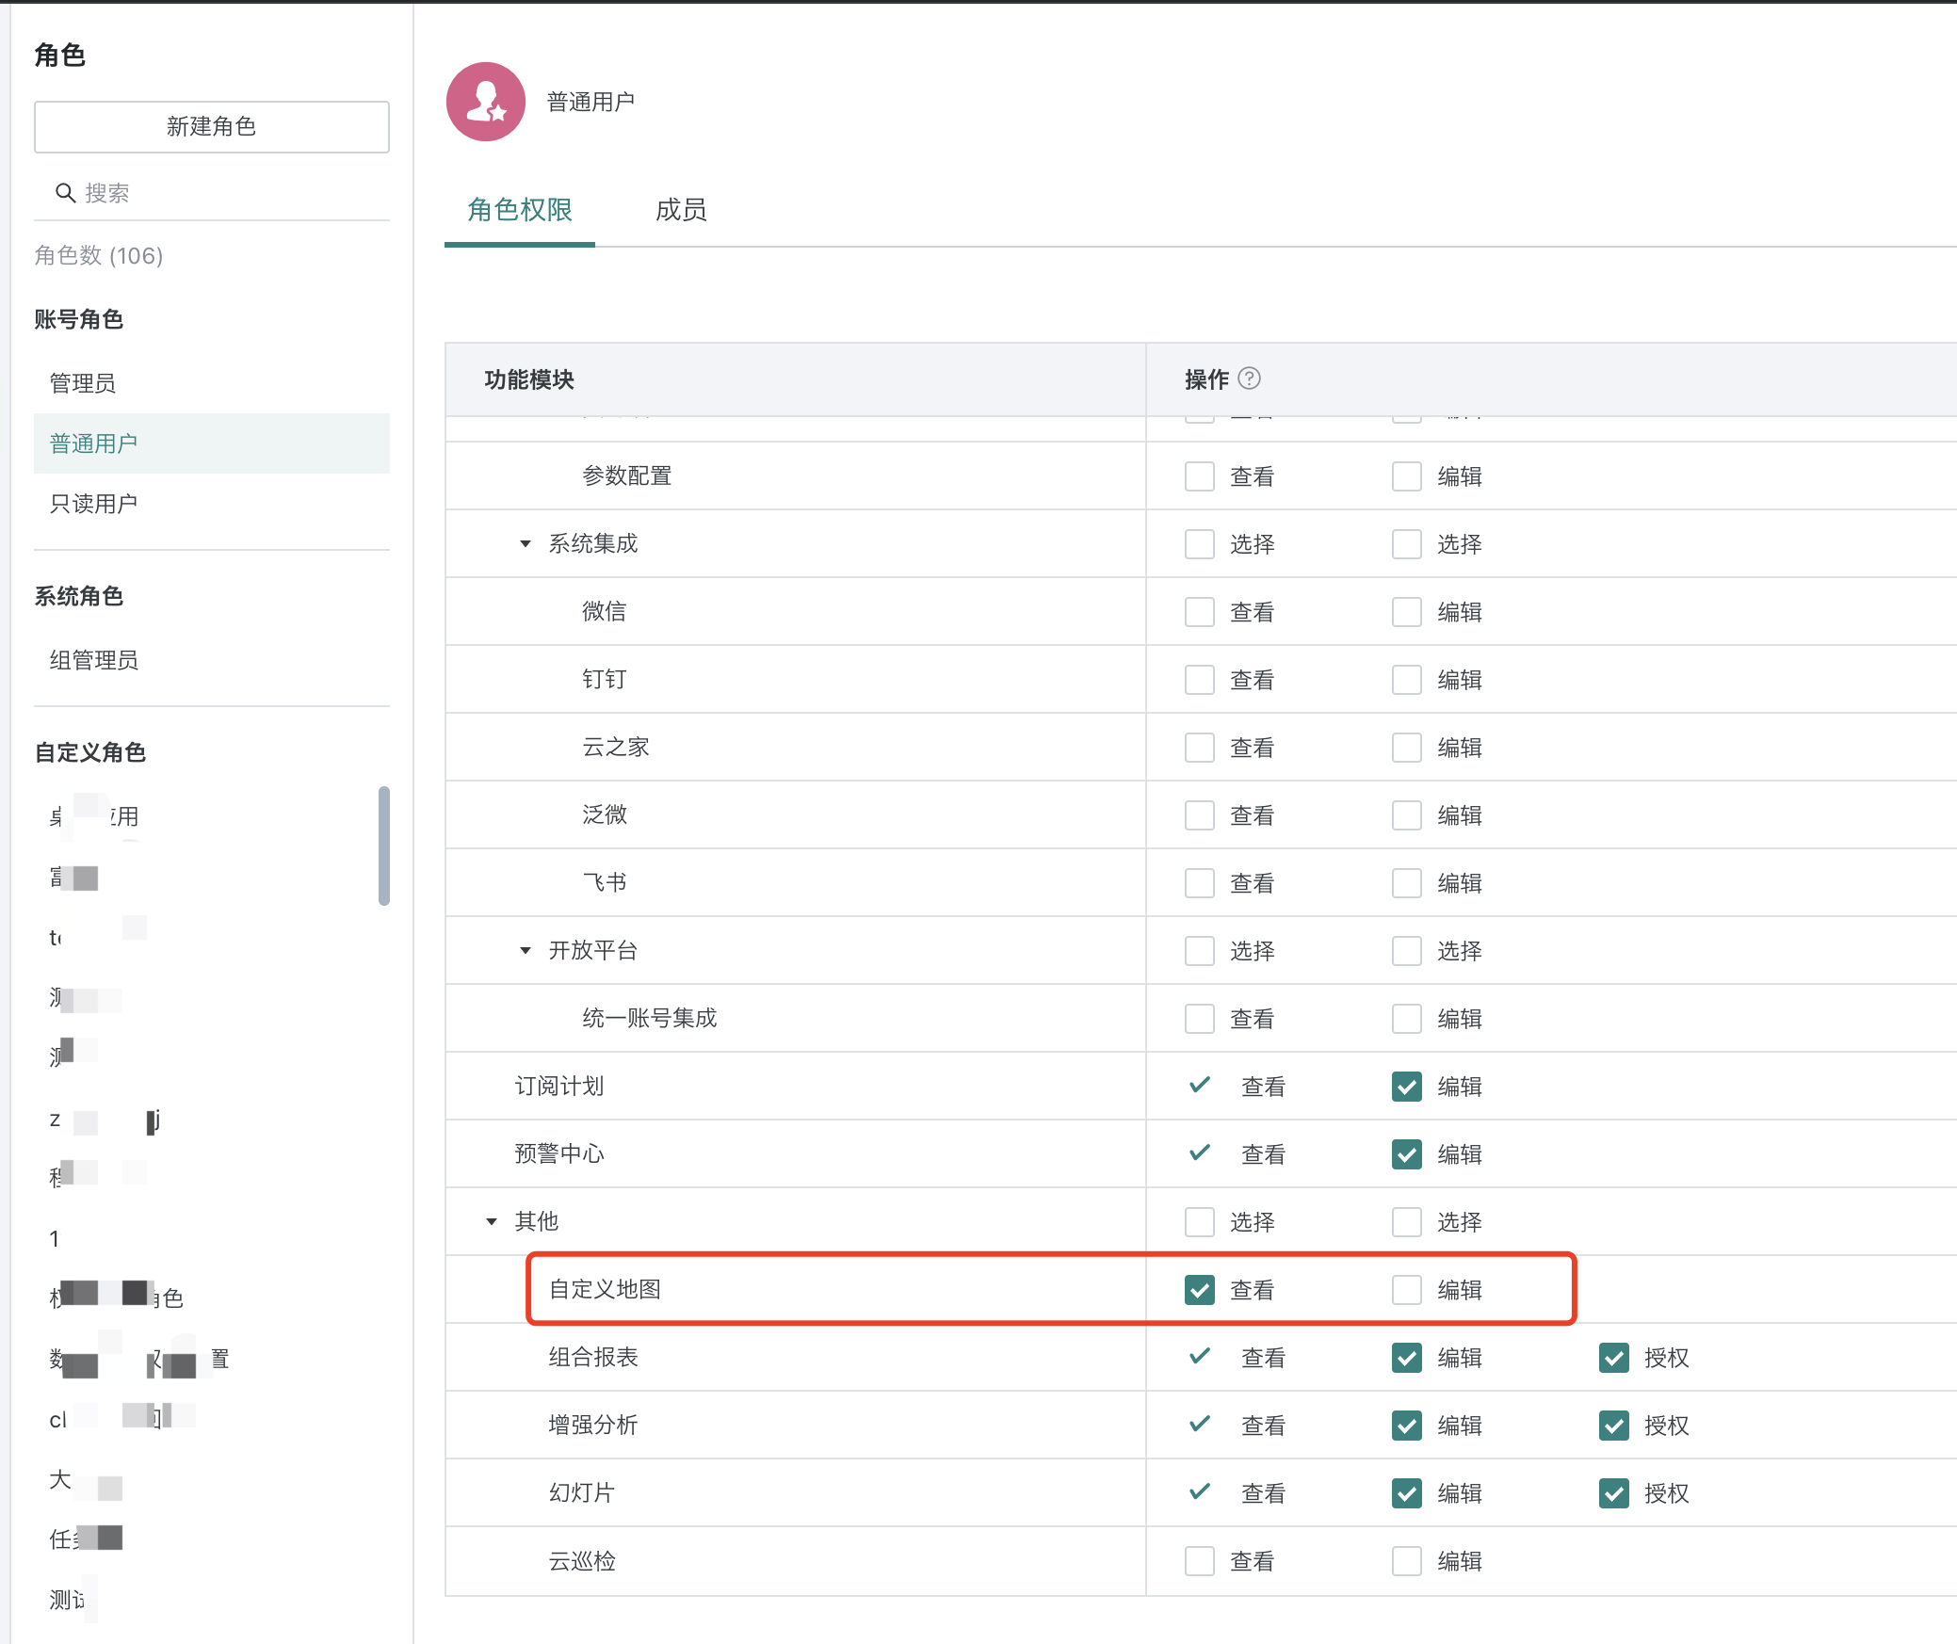1957x1644 pixels.
Task: Uncheck 自定义地图 查看 checkbox
Action: [x=1200, y=1290]
